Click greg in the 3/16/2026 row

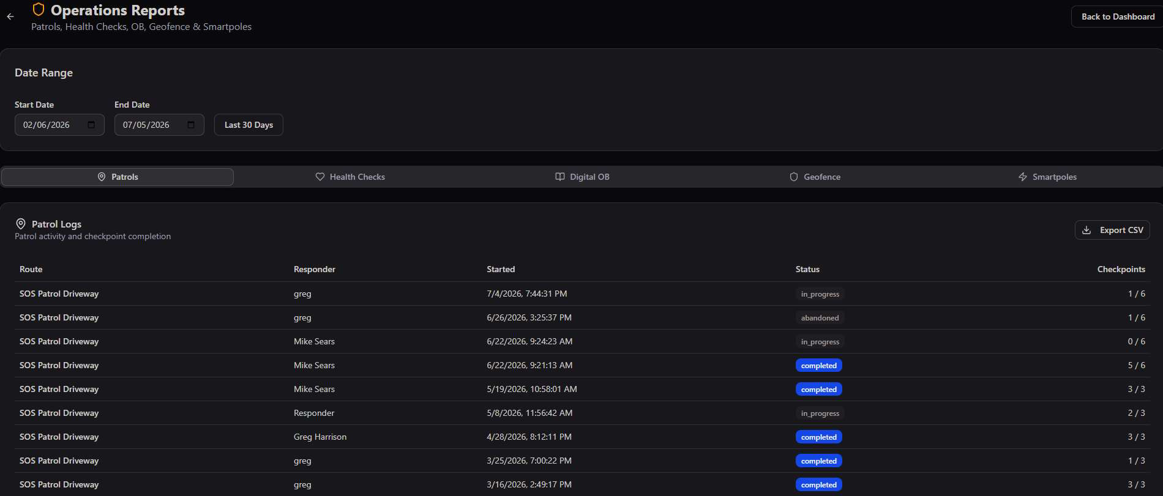click(x=302, y=484)
